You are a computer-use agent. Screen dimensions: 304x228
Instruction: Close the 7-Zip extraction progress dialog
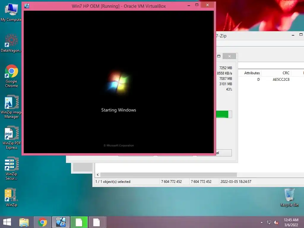coord(229,56)
